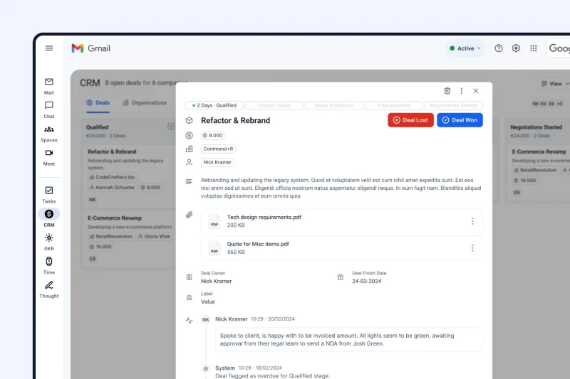Close the Refactor & Rebrand deal dialog
This screenshot has width=570, height=379.
475,91
